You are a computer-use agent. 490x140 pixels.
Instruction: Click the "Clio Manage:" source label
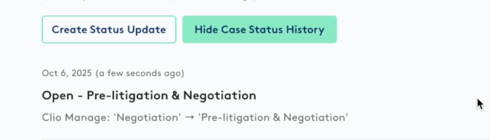coord(76,117)
